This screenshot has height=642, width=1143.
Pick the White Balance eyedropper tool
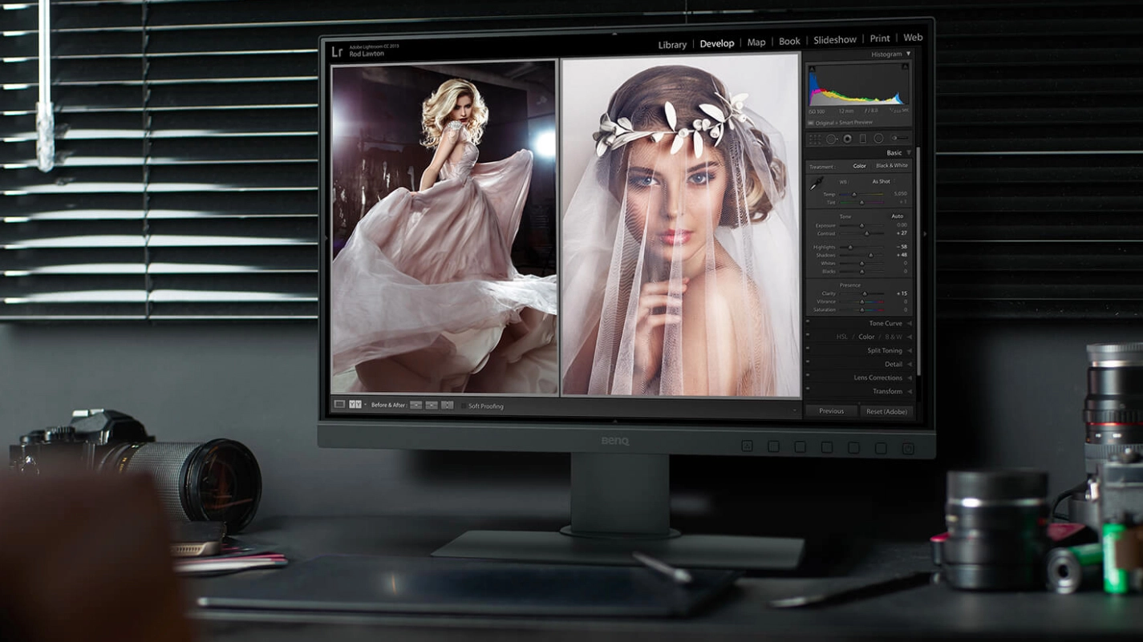click(817, 184)
